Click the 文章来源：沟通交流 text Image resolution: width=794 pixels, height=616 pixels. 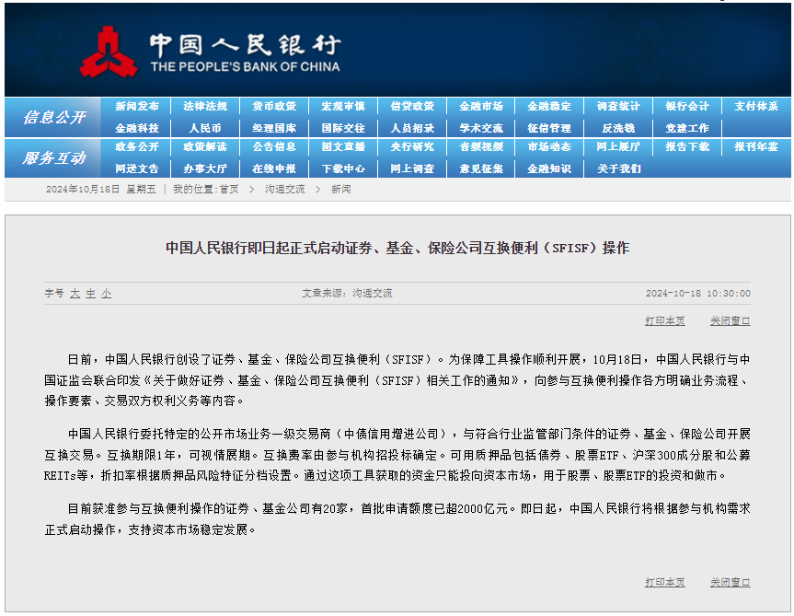coord(347,294)
